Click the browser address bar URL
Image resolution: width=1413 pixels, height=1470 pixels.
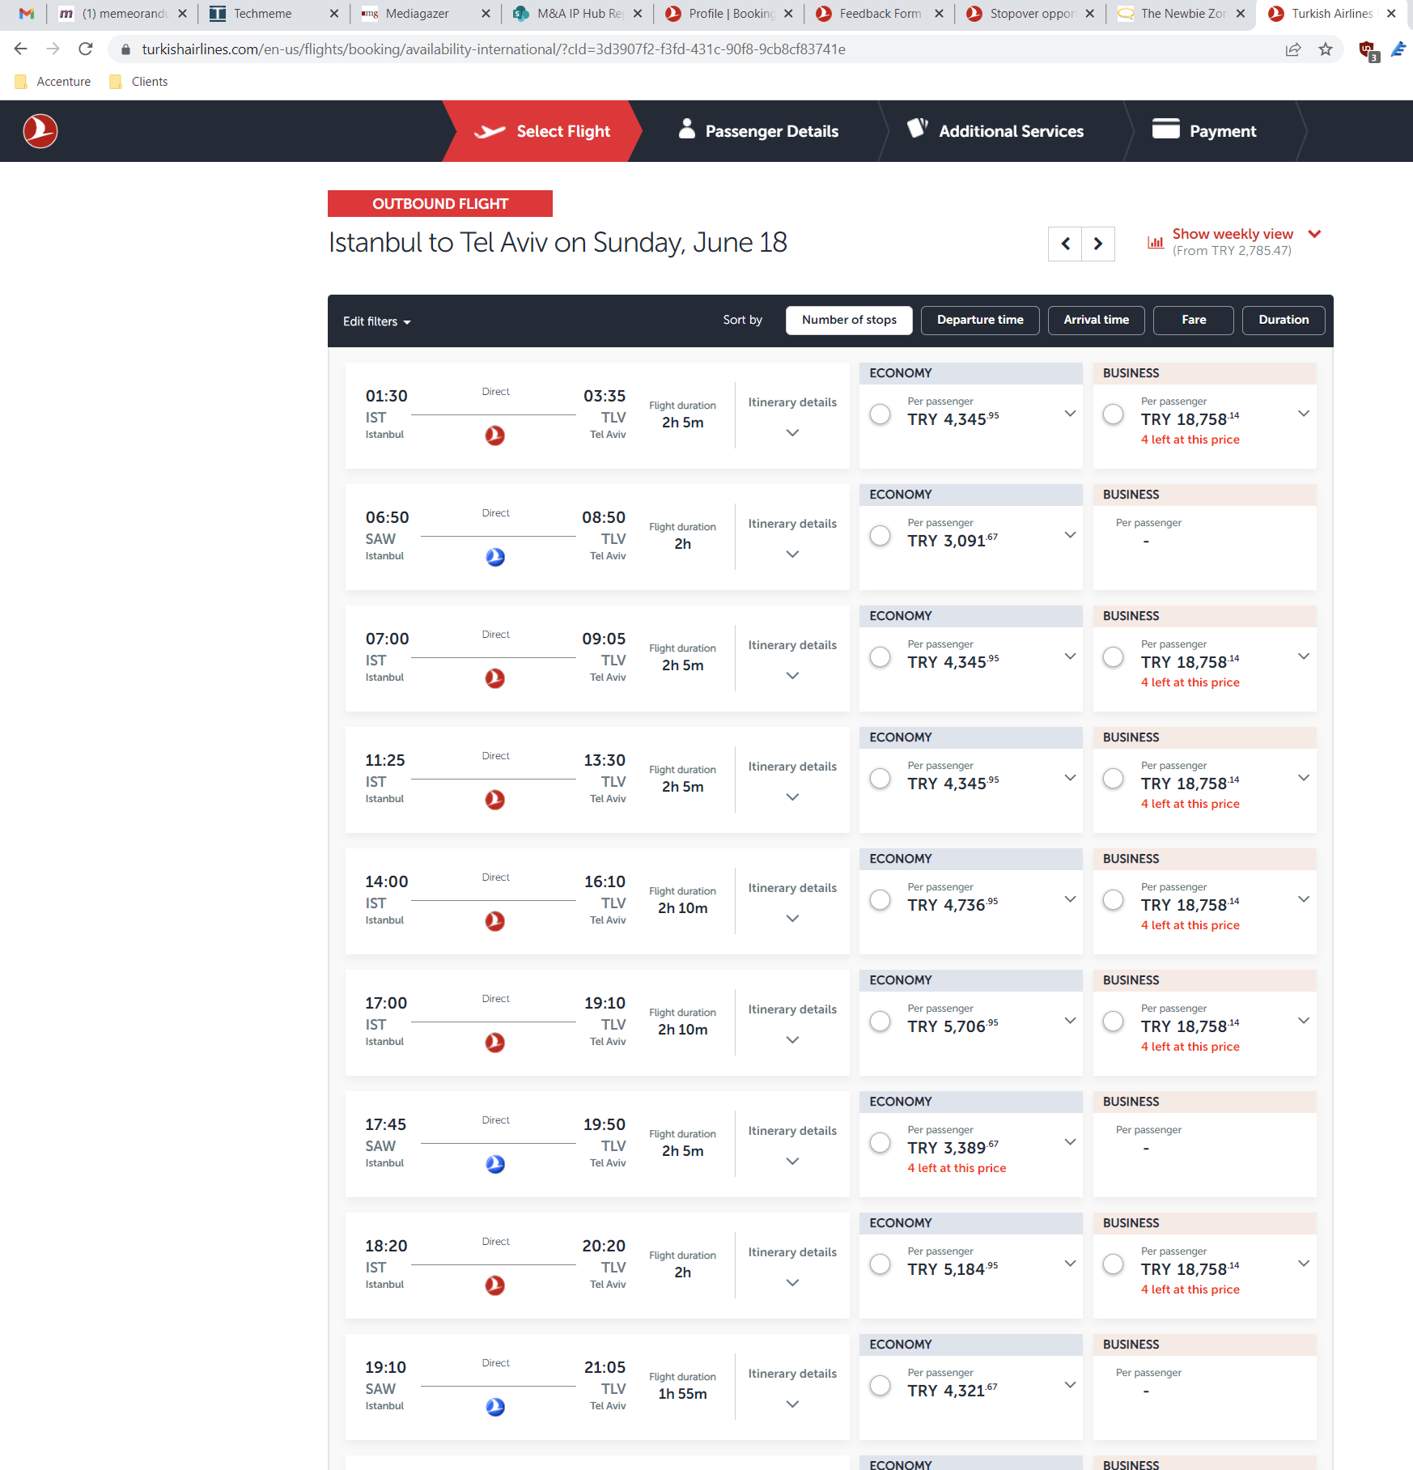click(x=494, y=49)
